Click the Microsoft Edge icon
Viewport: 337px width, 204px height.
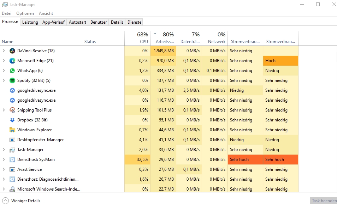click(x=12, y=61)
